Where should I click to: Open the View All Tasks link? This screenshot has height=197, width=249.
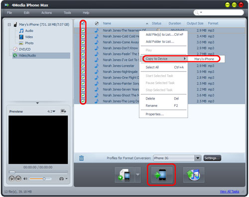230,192
